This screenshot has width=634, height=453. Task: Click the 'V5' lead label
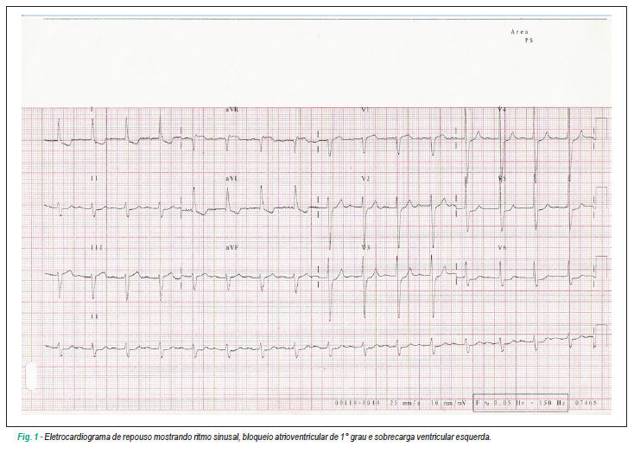coord(502,179)
